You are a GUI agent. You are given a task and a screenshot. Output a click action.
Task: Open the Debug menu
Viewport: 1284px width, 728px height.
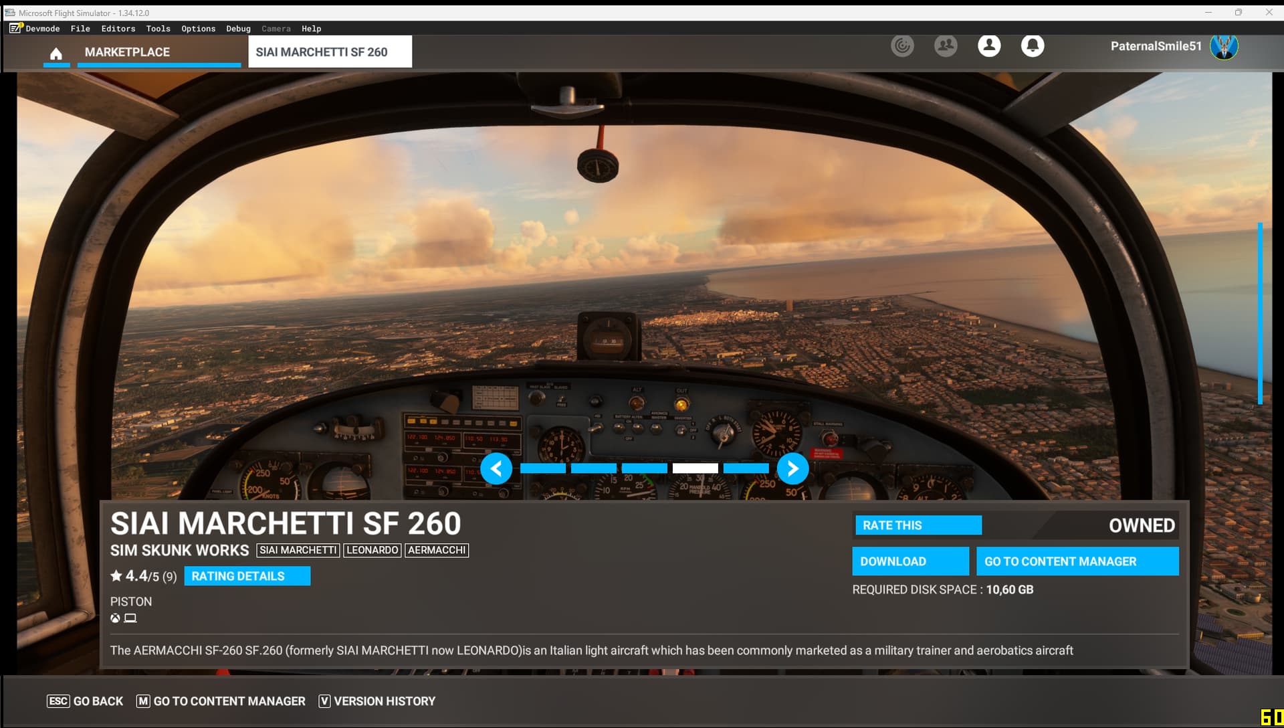(x=237, y=28)
